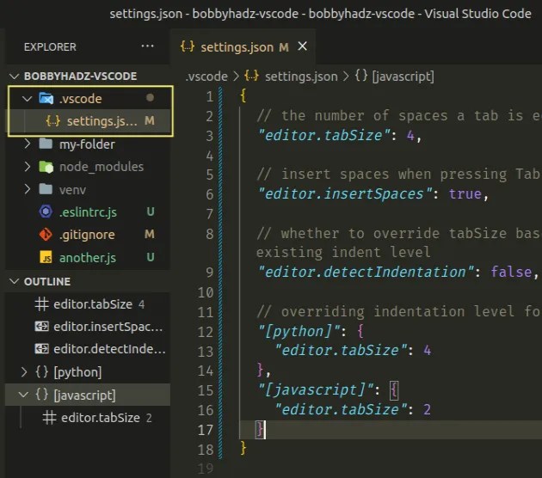
Task: Open the .gitignore file
Action: 87,235
